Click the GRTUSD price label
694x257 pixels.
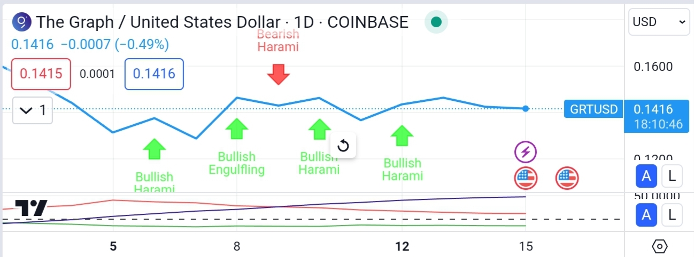click(593, 109)
